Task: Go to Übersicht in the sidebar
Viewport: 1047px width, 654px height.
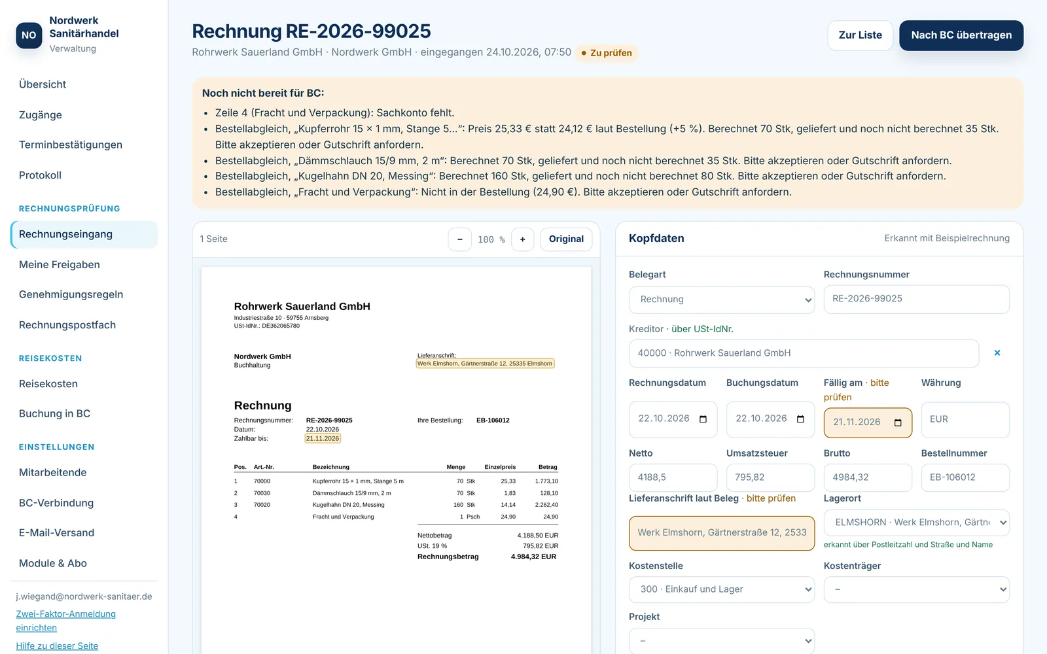Action: click(x=84, y=84)
